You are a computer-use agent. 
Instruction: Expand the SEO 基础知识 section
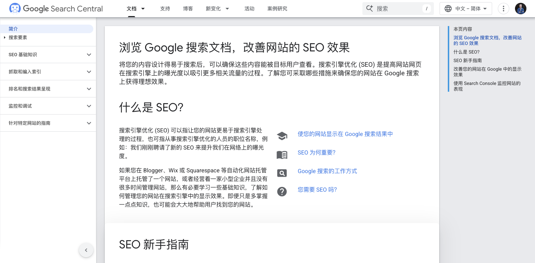[x=89, y=55]
